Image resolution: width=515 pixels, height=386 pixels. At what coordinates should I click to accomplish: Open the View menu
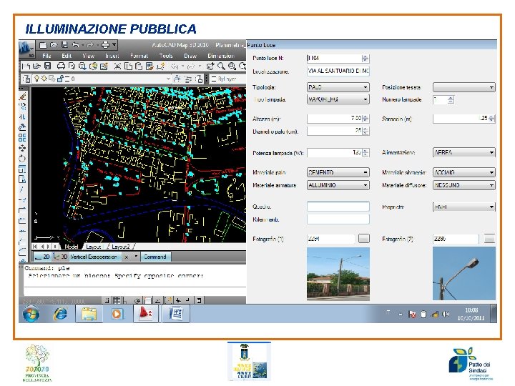click(88, 56)
